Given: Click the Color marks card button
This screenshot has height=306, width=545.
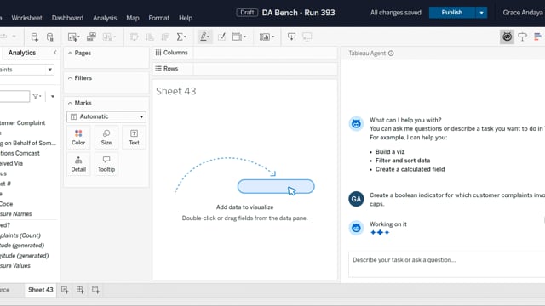Looking at the screenshot, I should click(78, 138).
